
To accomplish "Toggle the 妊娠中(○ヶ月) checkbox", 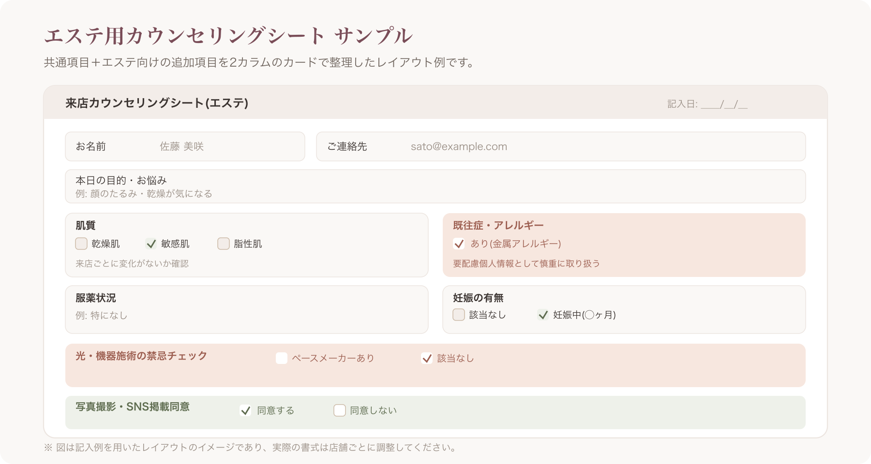I will click(x=543, y=315).
